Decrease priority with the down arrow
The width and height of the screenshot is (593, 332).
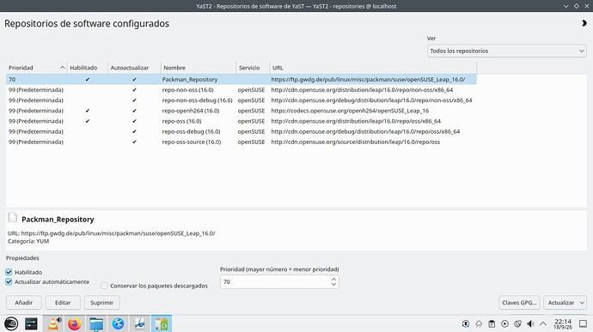pyautogui.click(x=333, y=284)
